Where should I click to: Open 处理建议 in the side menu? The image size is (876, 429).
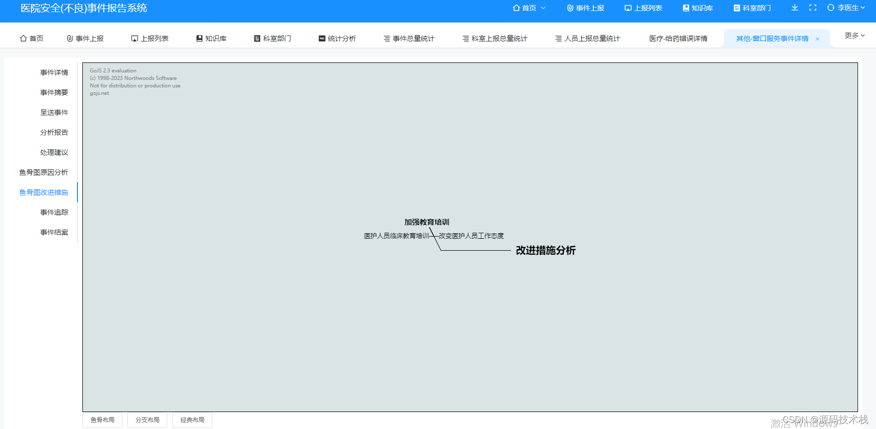(x=54, y=152)
